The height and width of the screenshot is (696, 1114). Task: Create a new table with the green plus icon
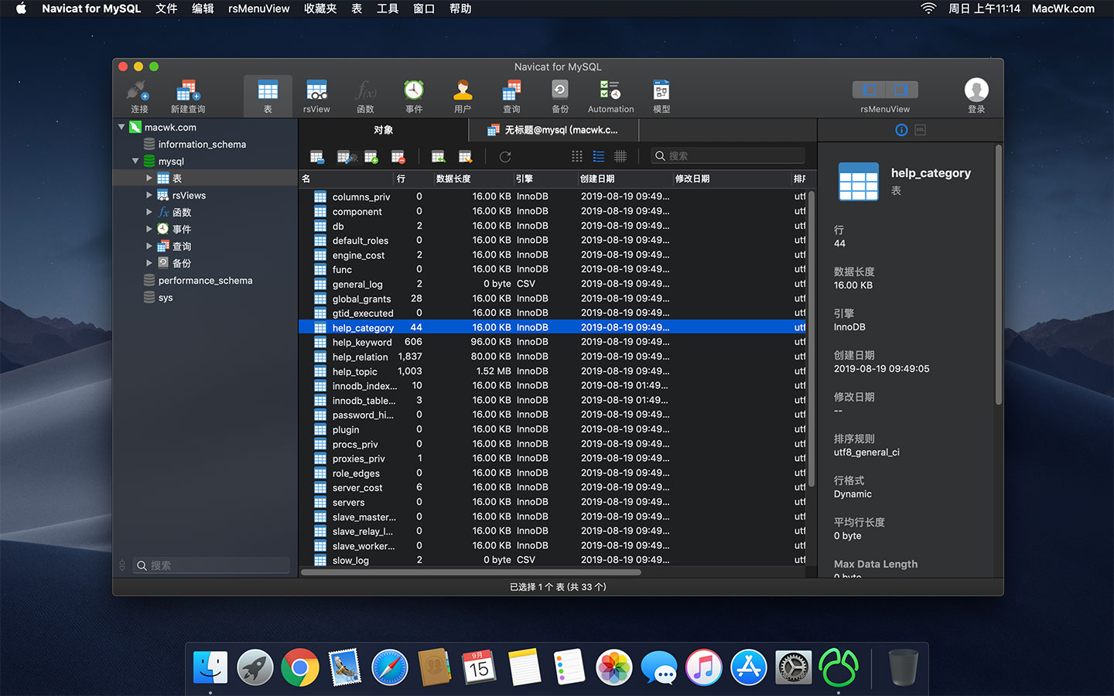point(371,156)
